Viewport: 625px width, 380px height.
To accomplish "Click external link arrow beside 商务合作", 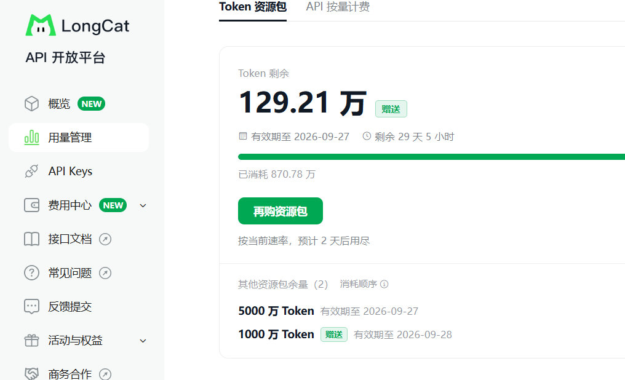I will click(x=105, y=374).
